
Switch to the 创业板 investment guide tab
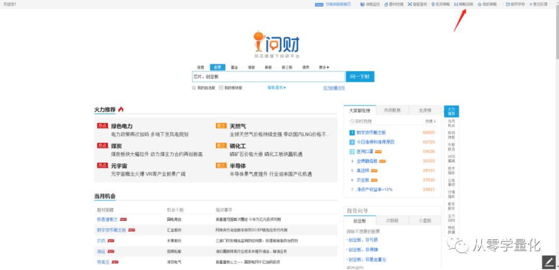360,220
